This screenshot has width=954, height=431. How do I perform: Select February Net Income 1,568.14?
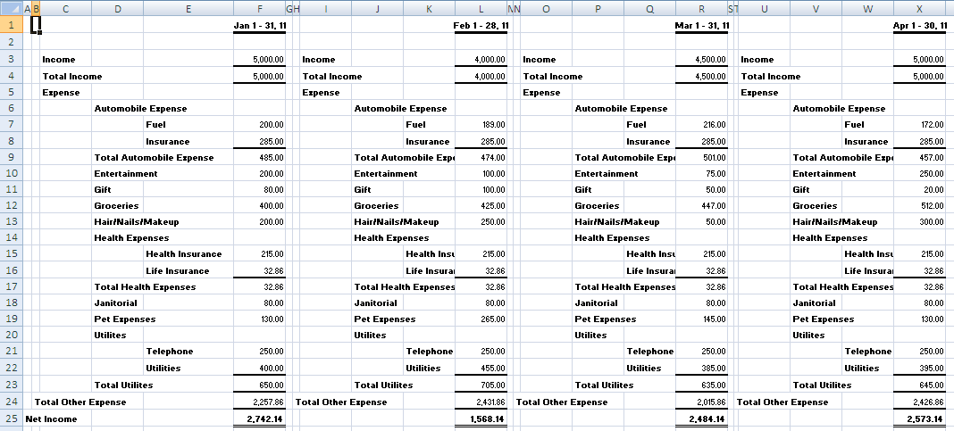tap(481, 419)
